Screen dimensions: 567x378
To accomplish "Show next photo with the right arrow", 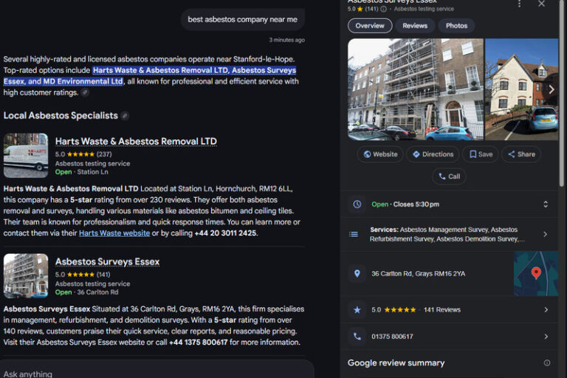I will click(x=551, y=89).
